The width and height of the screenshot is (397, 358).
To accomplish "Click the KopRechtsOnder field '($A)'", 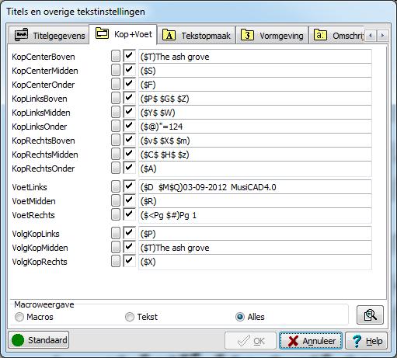I will [255, 169].
